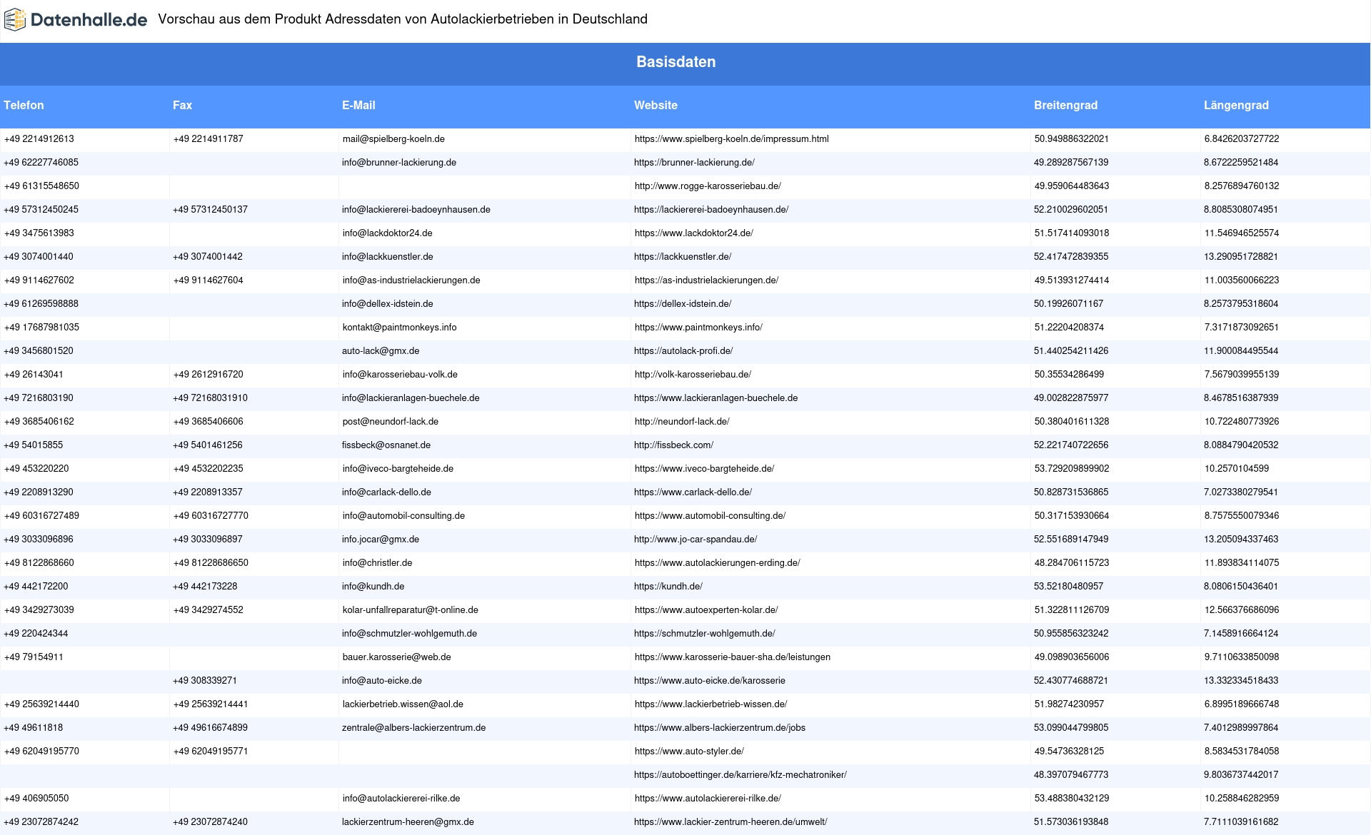Screen dimensions: 1371x835
Task: Open rogge-karosseriebau.de website link
Action: (x=708, y=186)
